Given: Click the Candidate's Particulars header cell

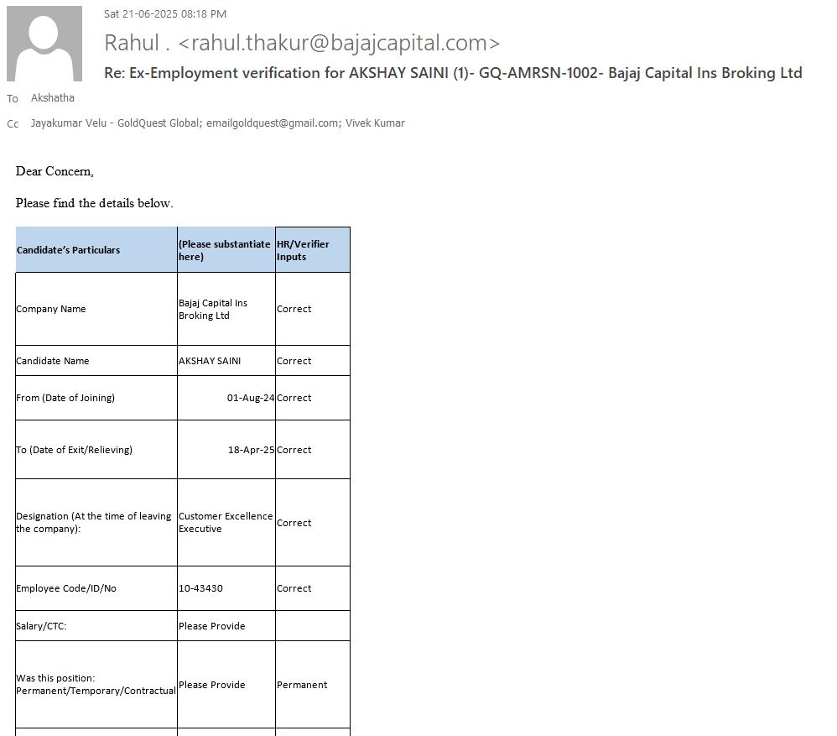Looking at the screenshot, I should point(69,250).
